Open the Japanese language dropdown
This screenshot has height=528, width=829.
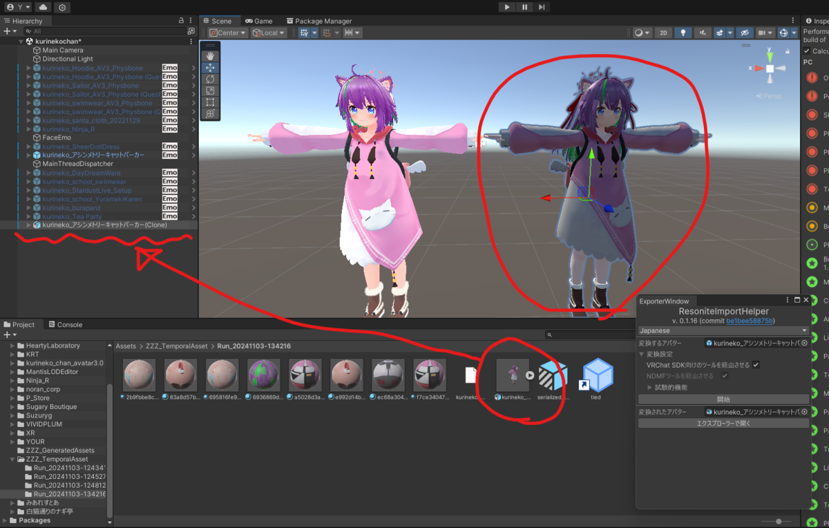(x=723, y=330)
